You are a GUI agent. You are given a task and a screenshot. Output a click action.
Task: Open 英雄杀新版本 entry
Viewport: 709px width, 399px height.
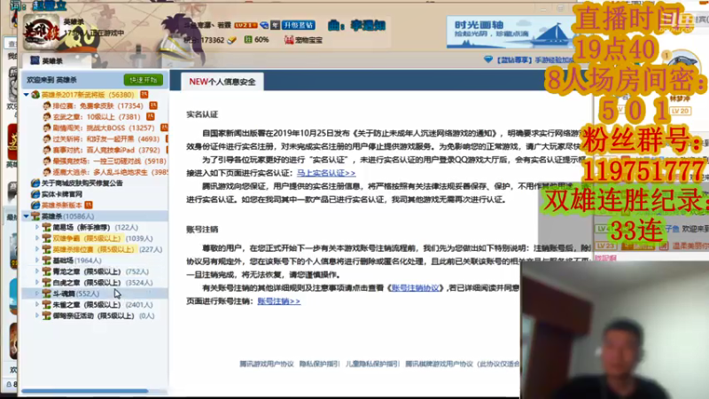pyautogui.click(x=62, y=205)
